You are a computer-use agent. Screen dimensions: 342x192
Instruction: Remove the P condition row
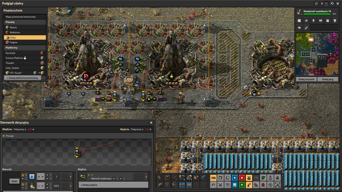[x=71, y=177]
